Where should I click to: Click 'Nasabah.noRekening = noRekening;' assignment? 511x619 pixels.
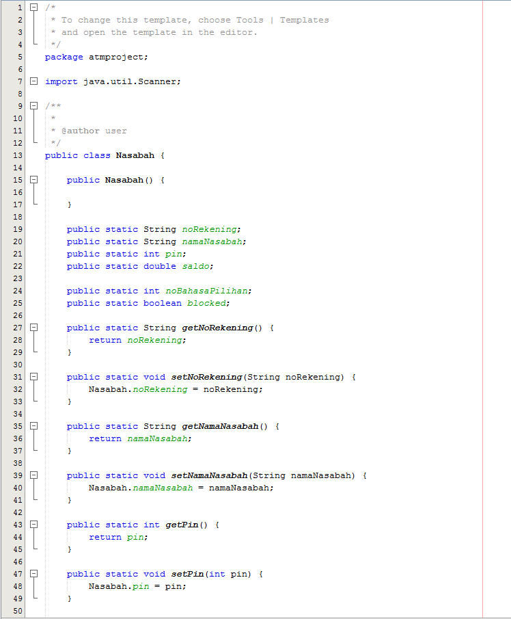(176, 389)
